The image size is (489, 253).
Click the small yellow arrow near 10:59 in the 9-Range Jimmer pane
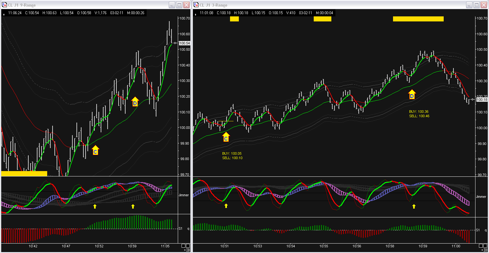pos(133,206)
